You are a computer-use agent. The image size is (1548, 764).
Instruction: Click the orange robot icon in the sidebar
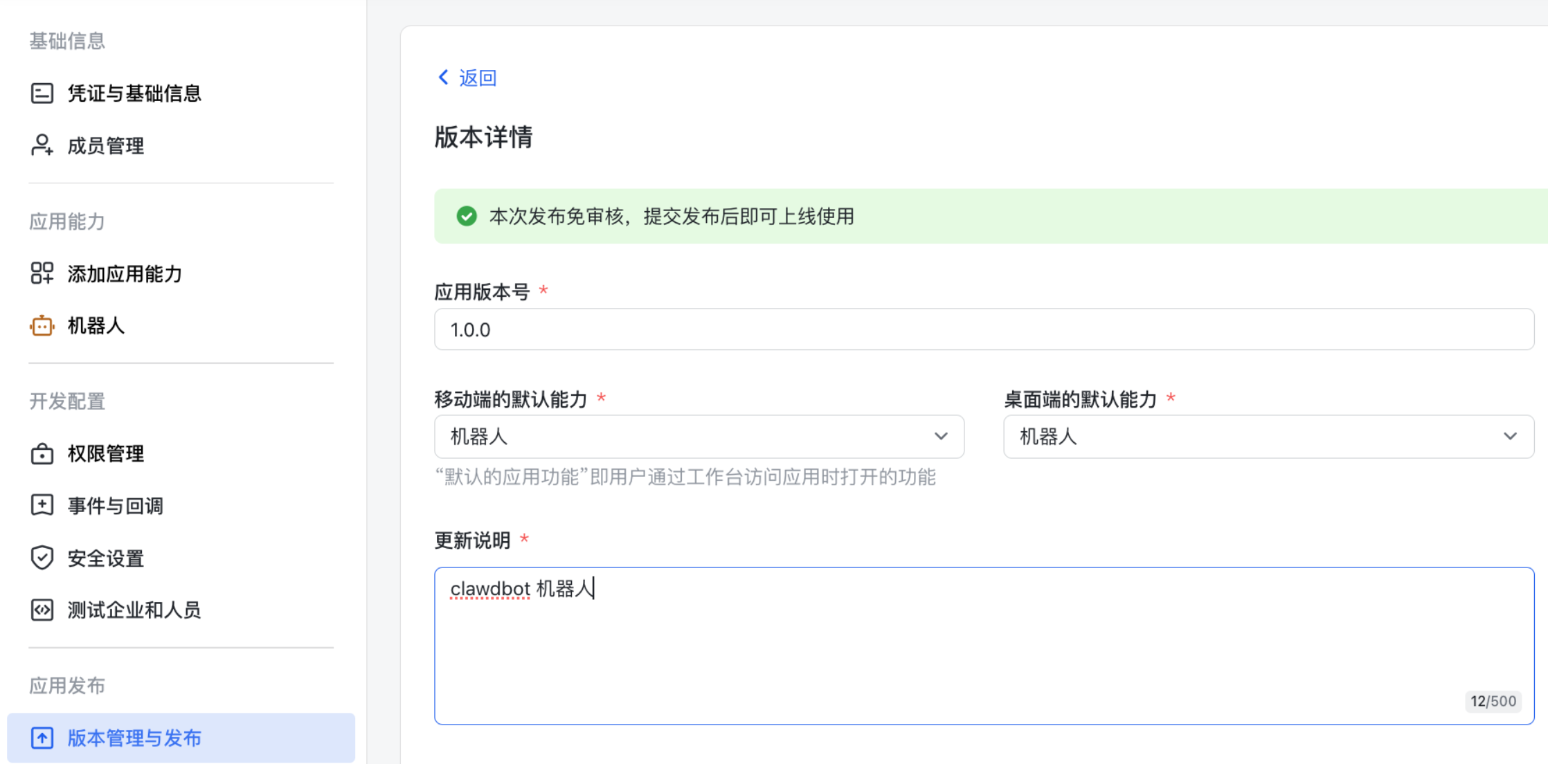point(42,325)
